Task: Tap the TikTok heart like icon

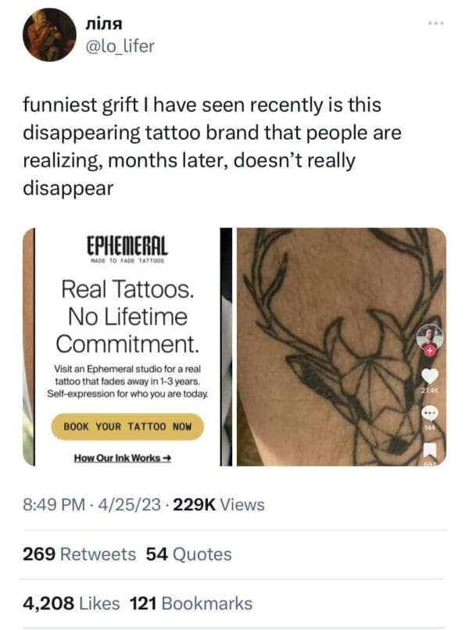Action: (429, 375)
